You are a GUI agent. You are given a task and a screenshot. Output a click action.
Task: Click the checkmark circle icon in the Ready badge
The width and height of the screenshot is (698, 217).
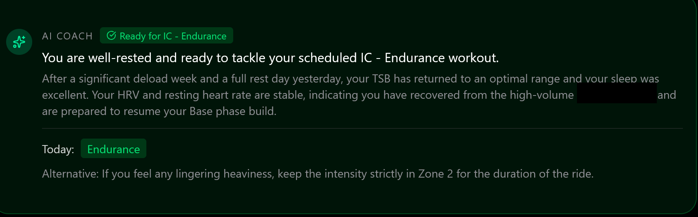(111, 36)
